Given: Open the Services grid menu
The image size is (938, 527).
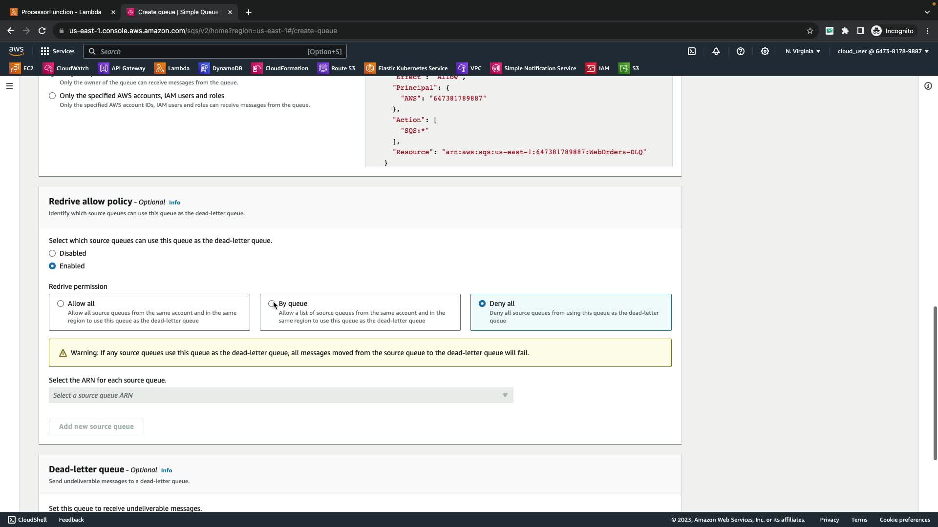Looking at the screenshot, I should (57, 51).
